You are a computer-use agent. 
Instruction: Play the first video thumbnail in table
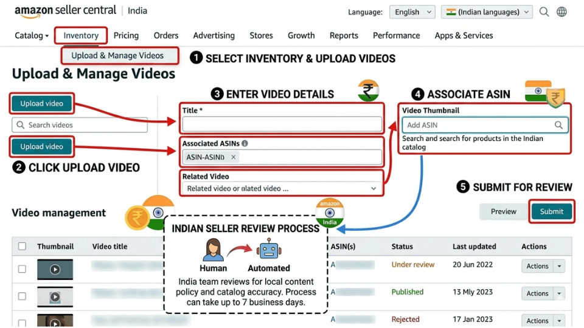point(55,269)
